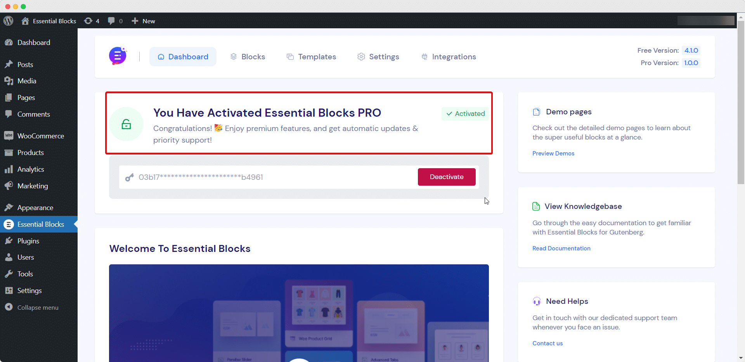Open the New dropdown in admin bar

143,21
